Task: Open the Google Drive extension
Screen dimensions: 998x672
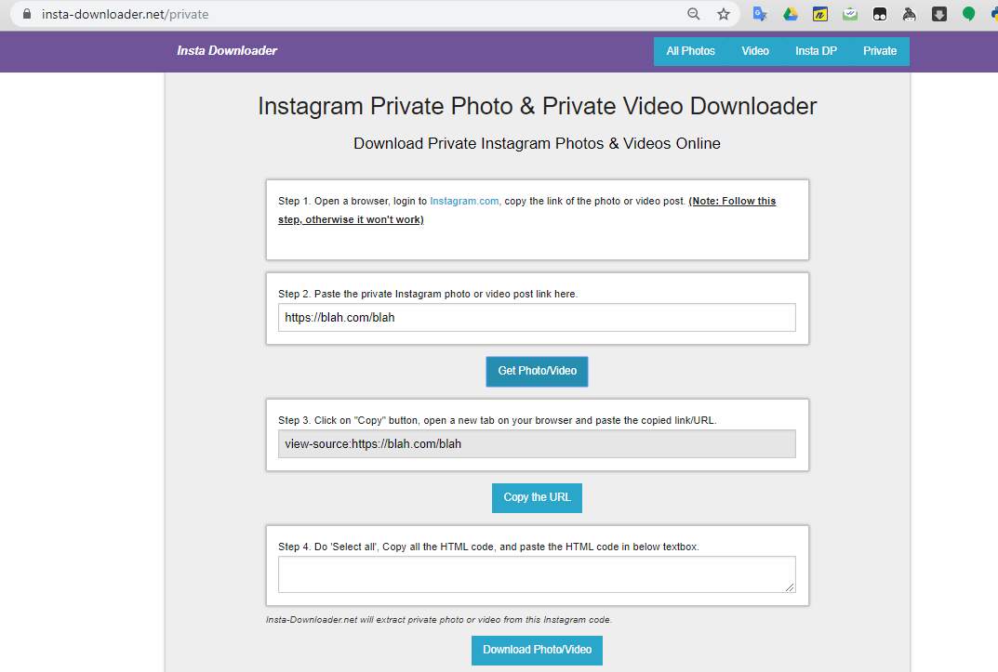Action: pyautogui.click(x=791, y=14)
